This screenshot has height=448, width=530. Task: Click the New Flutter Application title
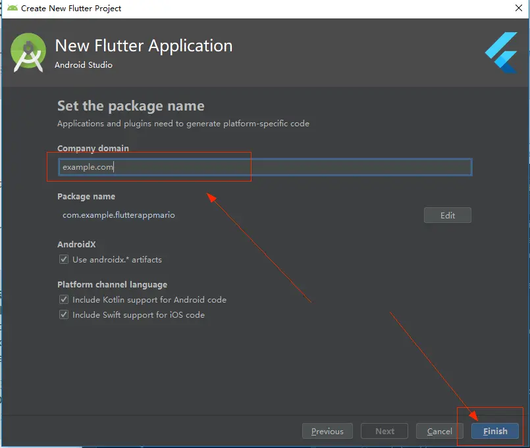coord(144,45)
